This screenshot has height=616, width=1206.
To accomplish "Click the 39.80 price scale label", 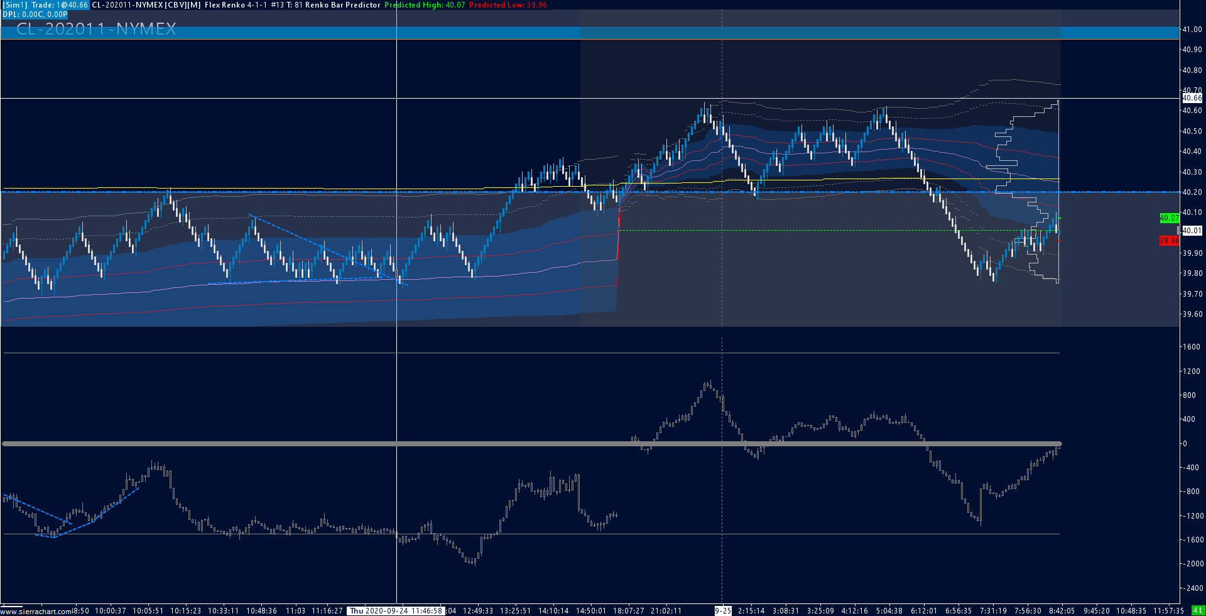I will (1192, 273).
